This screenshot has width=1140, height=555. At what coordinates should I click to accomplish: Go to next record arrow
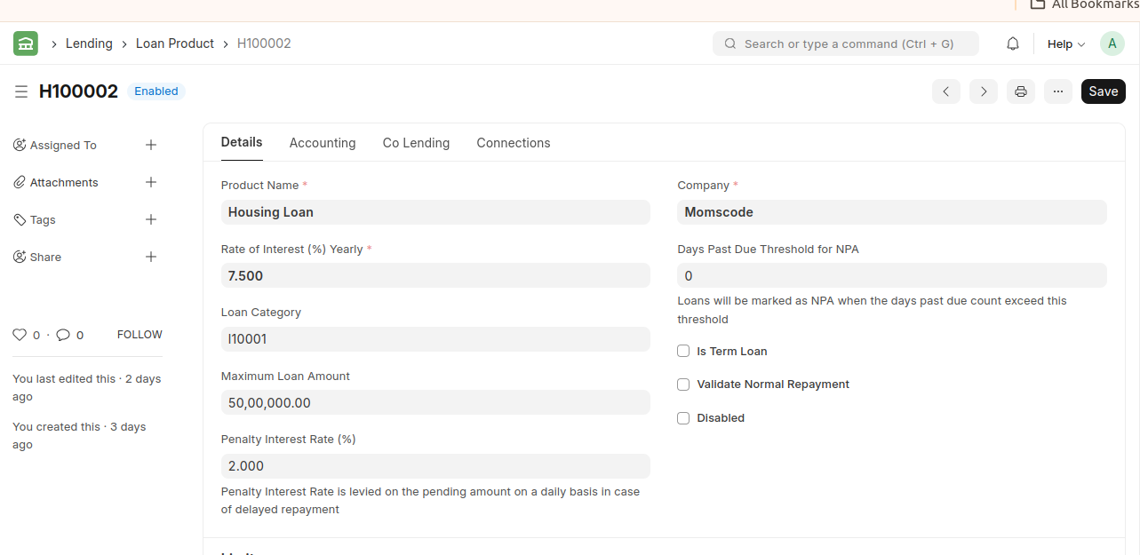pyautogui.click(x=984, y=91)
